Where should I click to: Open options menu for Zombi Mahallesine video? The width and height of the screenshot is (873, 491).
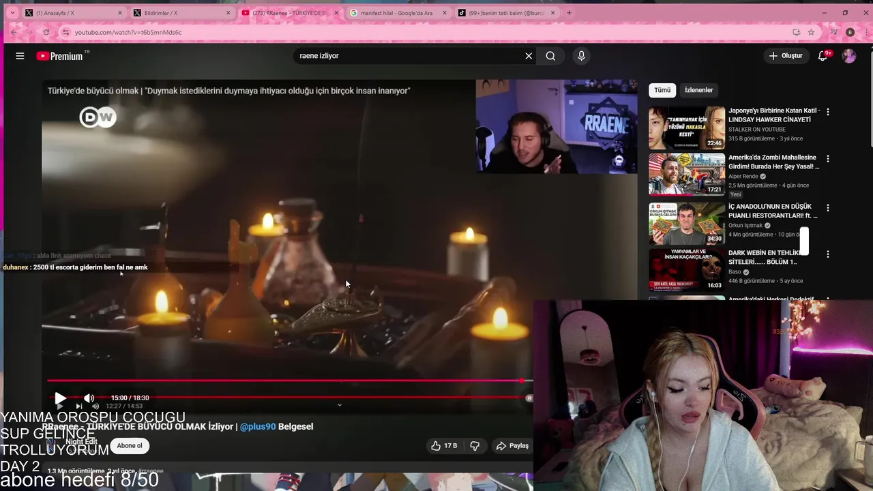[828, 158]
